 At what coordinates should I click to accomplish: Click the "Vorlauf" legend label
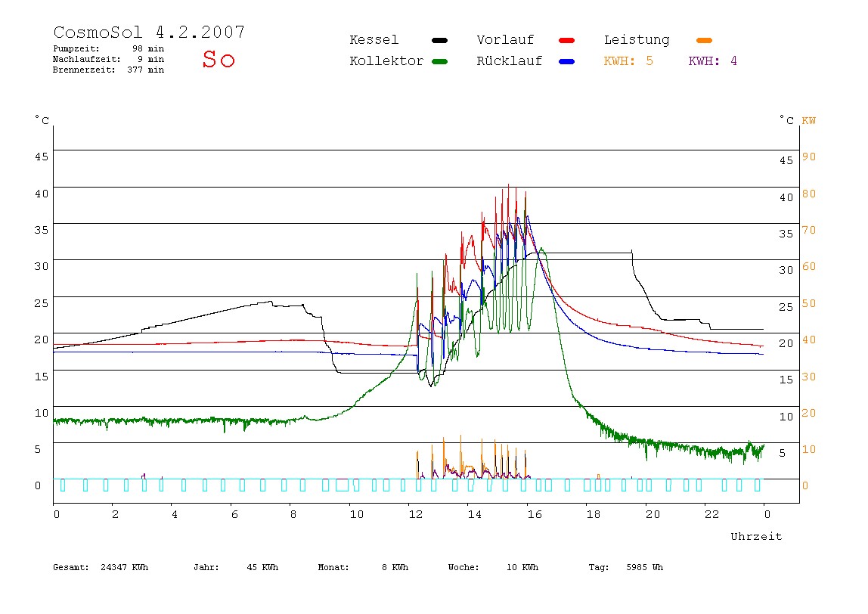505,40
